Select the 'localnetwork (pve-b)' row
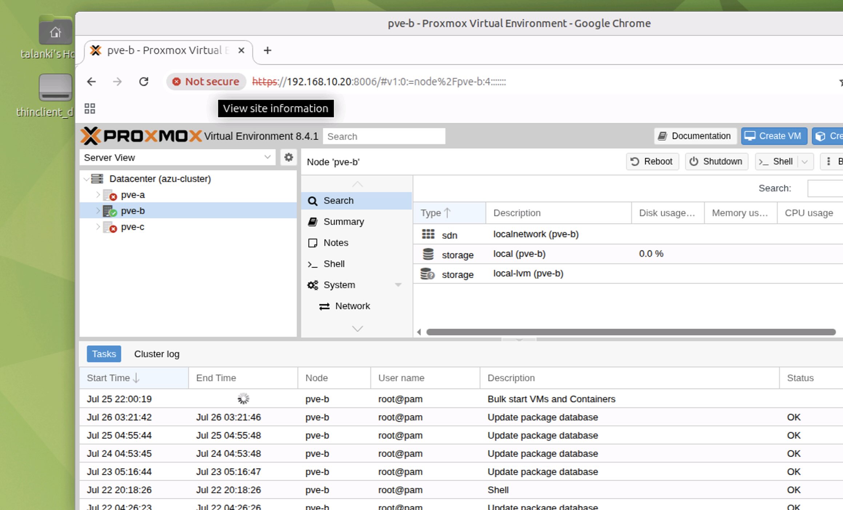This screenshot has height=510, width=843. point(628,234)
